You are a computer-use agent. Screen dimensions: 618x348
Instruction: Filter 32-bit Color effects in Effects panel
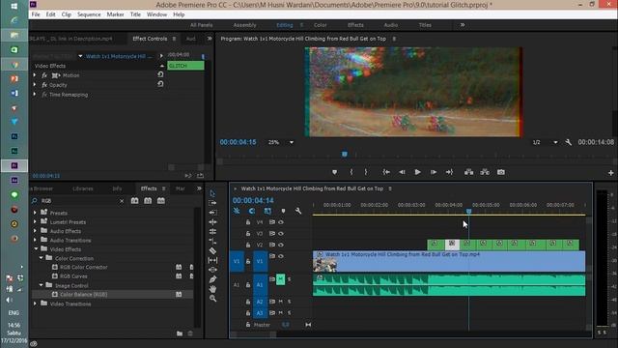(x=148, y=201)
